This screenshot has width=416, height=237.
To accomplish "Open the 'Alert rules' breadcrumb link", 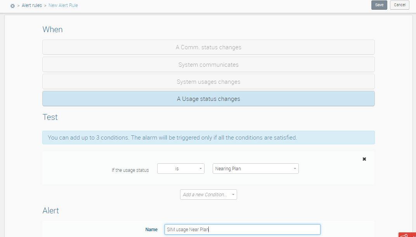I will 32,5.
